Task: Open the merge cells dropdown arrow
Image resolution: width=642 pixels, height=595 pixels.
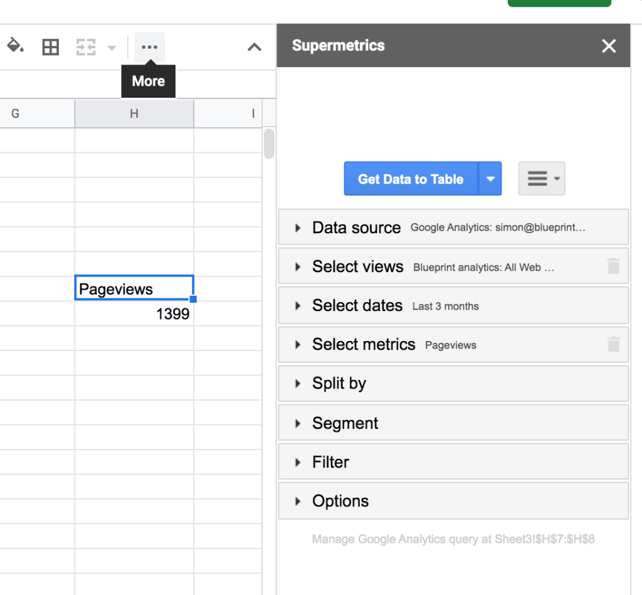Action: coord(112,48)
